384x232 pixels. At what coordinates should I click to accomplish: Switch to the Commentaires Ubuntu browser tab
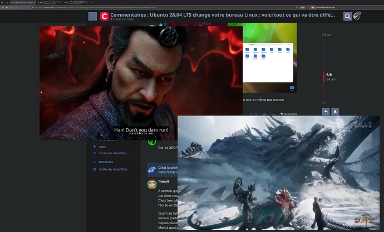pos(23,2)
